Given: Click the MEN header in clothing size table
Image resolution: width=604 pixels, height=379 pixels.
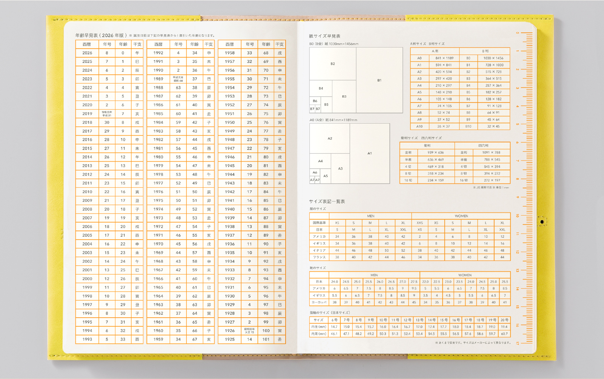Looking at the screenshot, I should click(370, 216).
